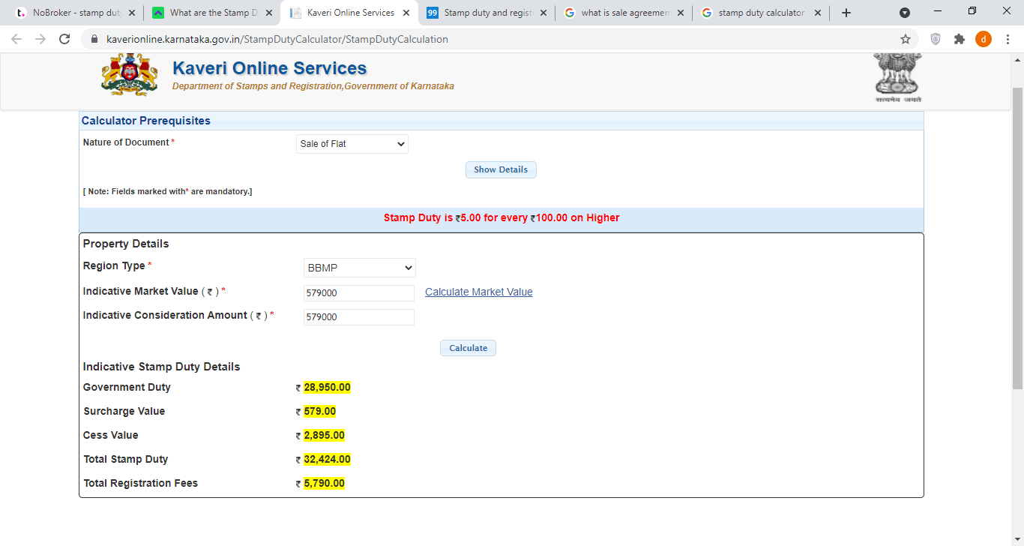Click the site padlock security icon
Image resolution: width=1024 pixels, height=546 pixels.
[x=94, y=39]
